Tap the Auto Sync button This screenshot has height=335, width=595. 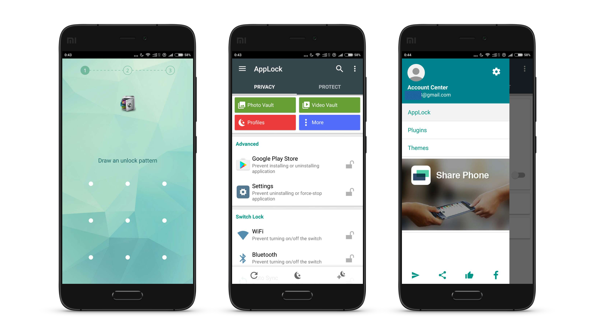tap(254, 275)
